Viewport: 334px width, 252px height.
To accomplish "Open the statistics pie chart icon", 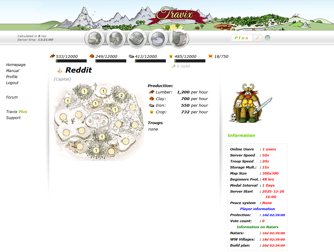I will (158, 39).
